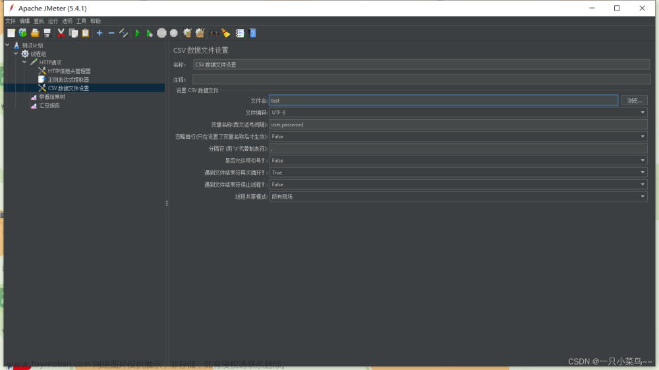Screen dimensions: 659x370
Task: Click the New test plan icon
Action: [x=11, y=33]
